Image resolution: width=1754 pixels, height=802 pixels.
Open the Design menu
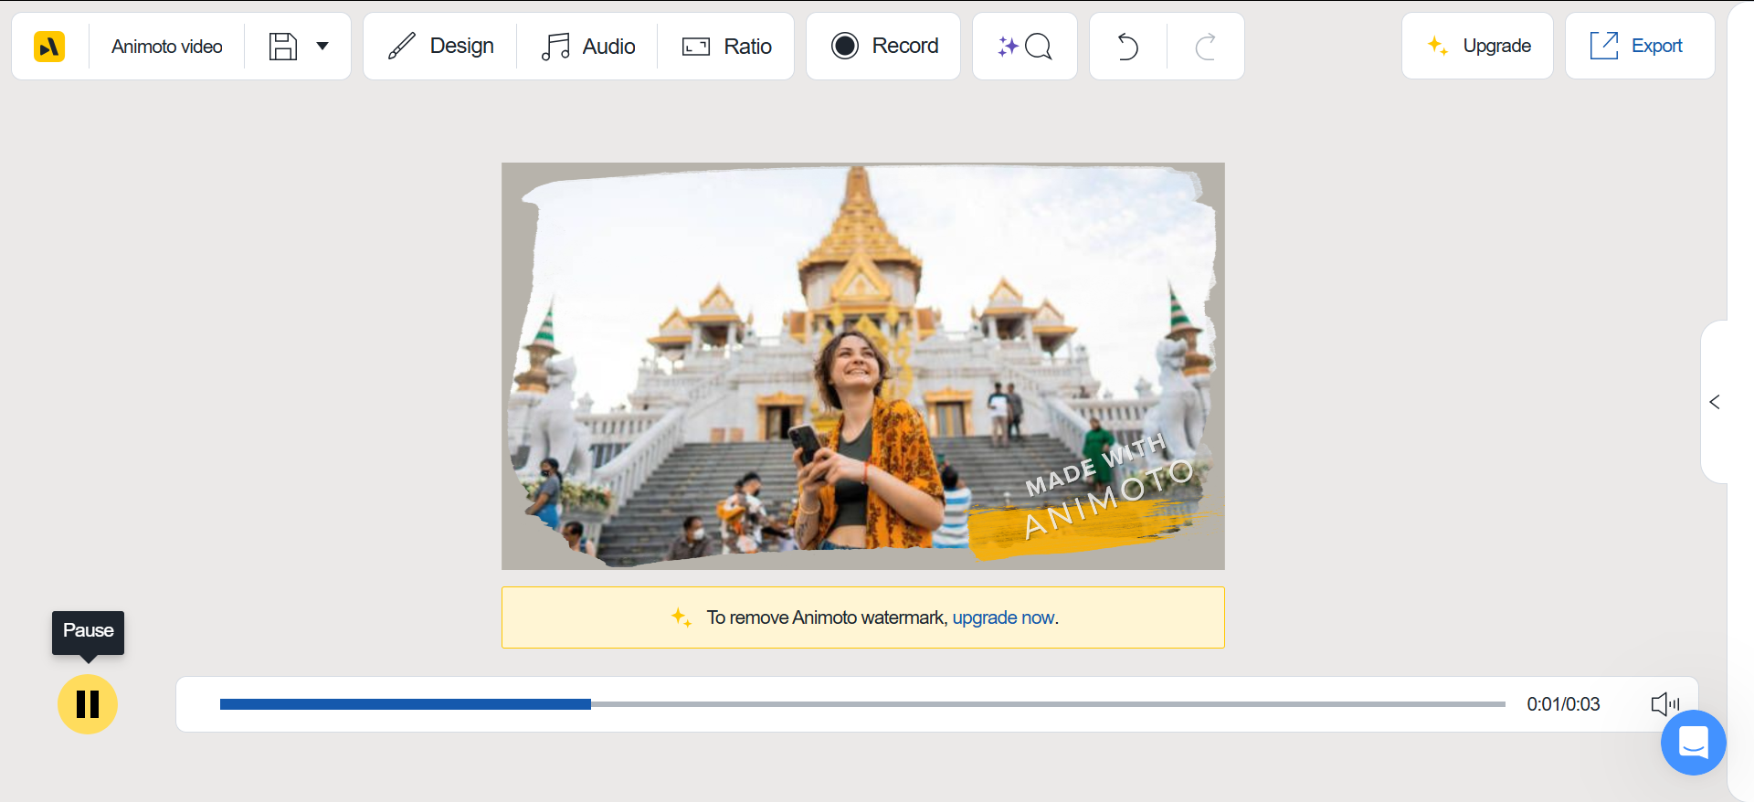click(441, 46)
